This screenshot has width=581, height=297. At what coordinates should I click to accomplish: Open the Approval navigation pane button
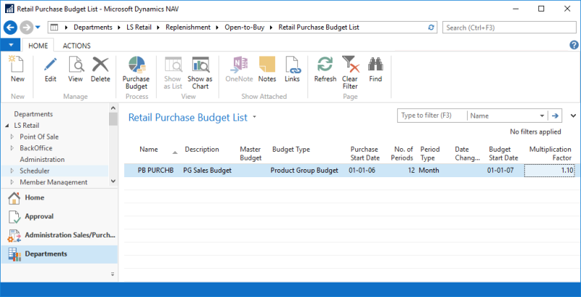pyautogui.click(x=60, y=216)
